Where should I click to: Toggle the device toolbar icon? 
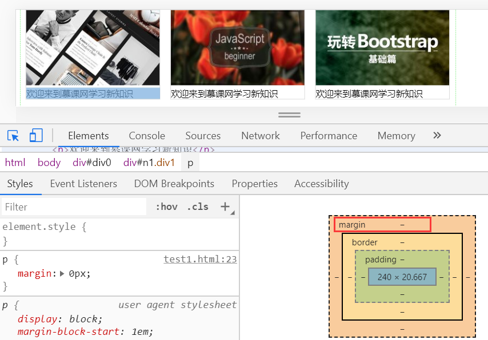(36, 135)
